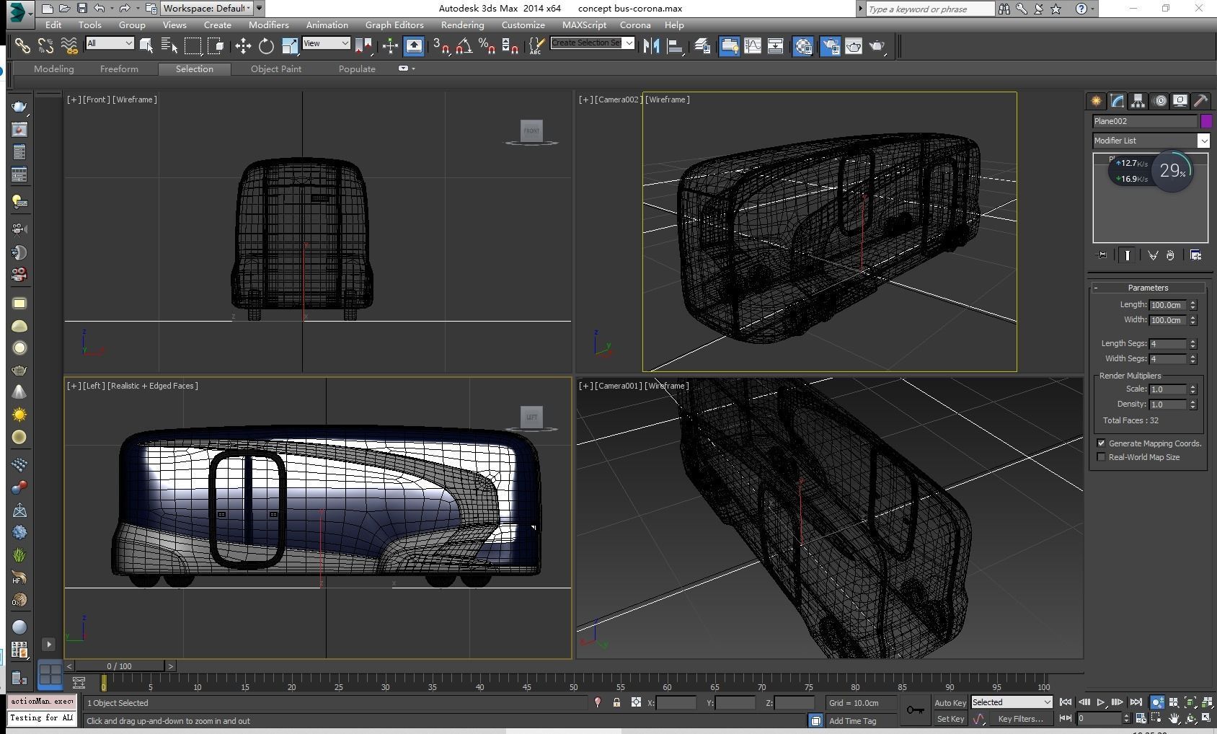The image size is (1217, 734).
Task: Click the purple object color swatch
Action: 1206,121
